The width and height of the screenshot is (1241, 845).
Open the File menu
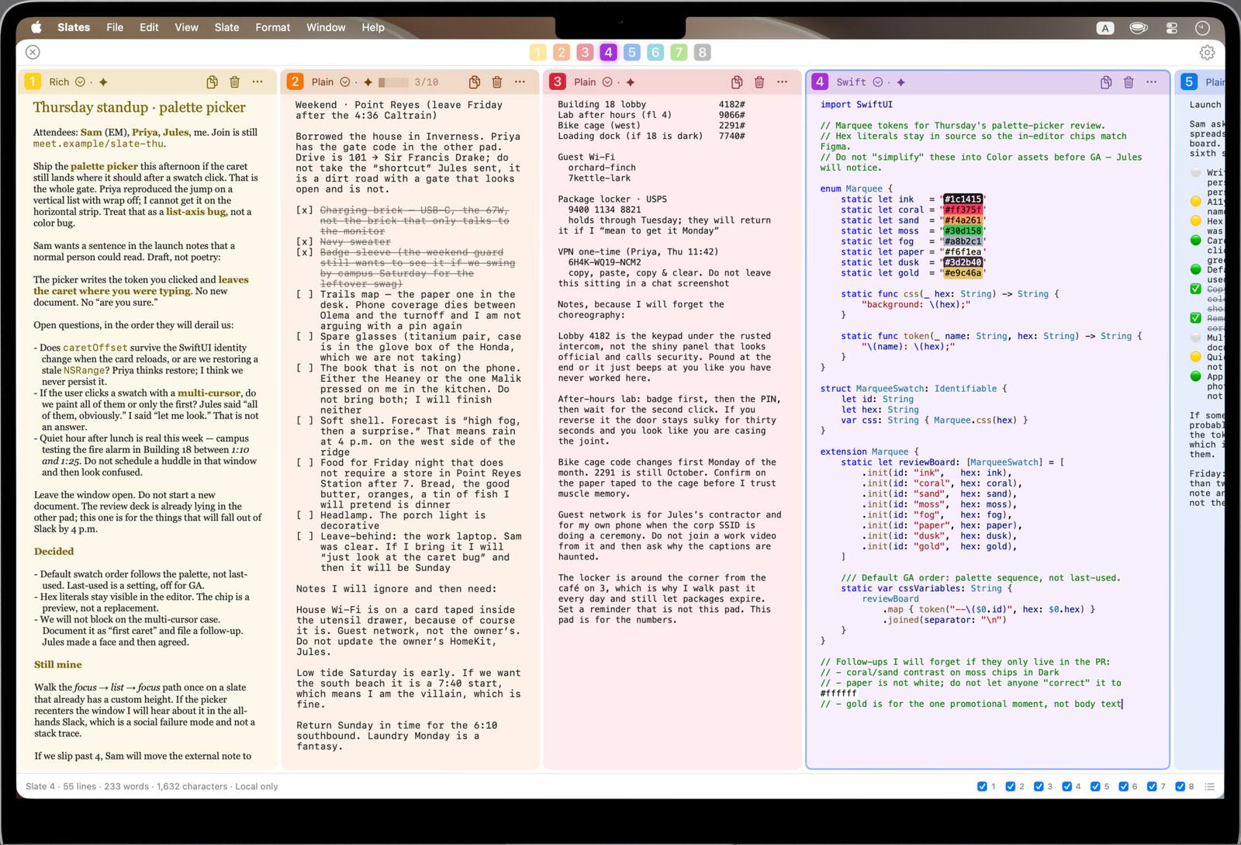tap(115, 27)
